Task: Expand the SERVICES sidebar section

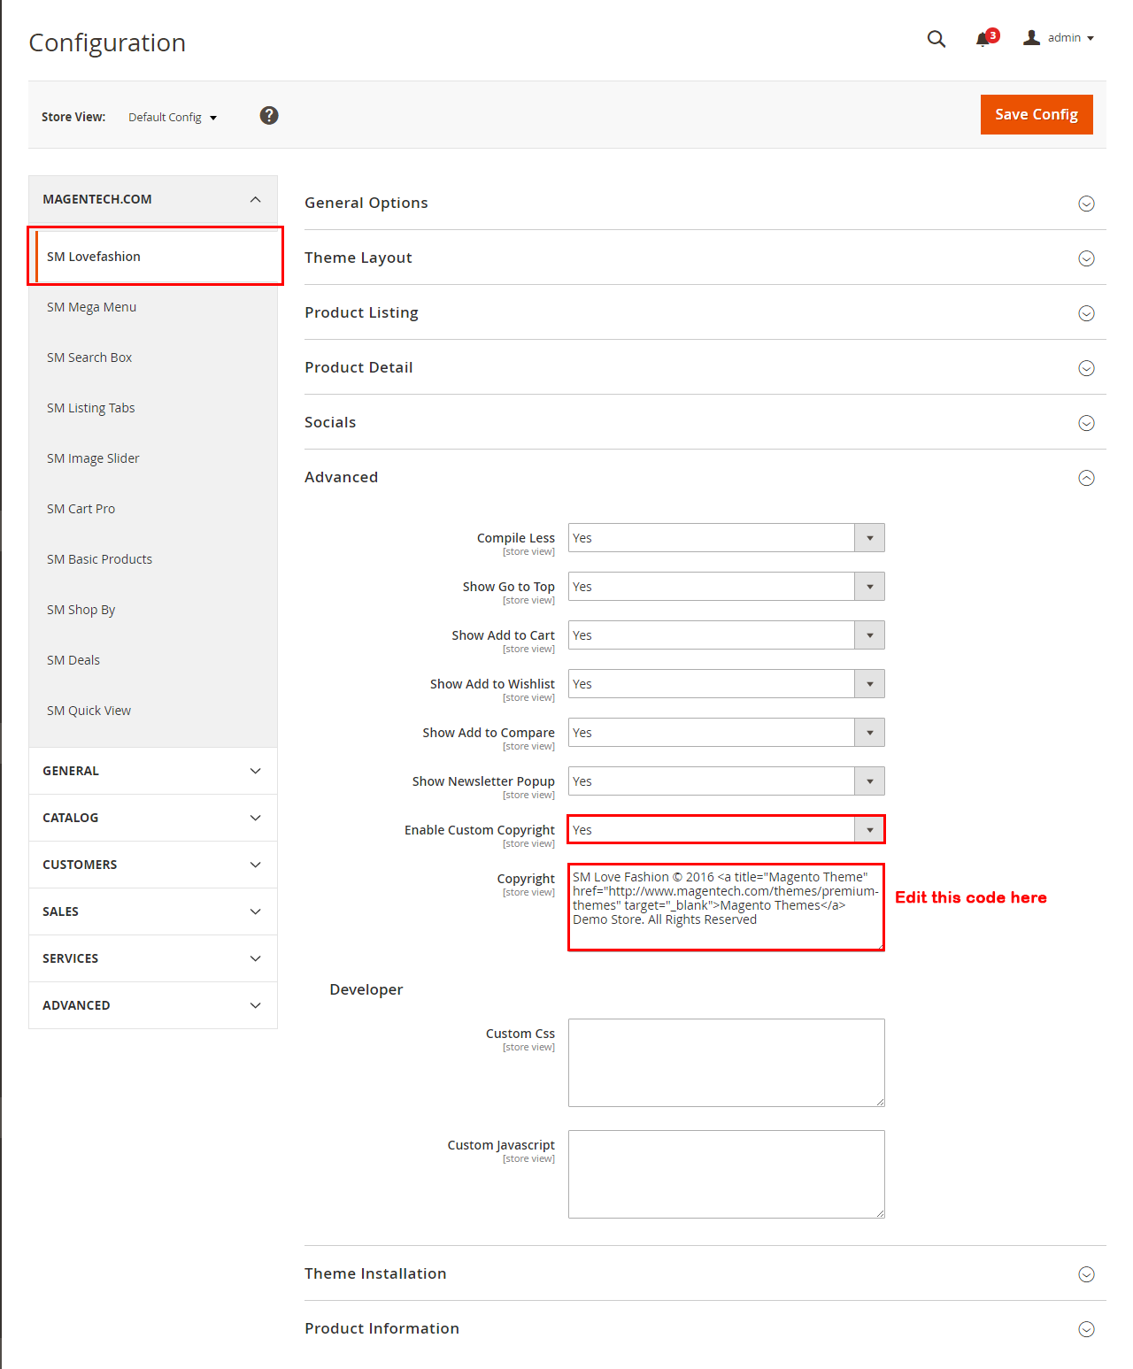Action: coord(153,958)
